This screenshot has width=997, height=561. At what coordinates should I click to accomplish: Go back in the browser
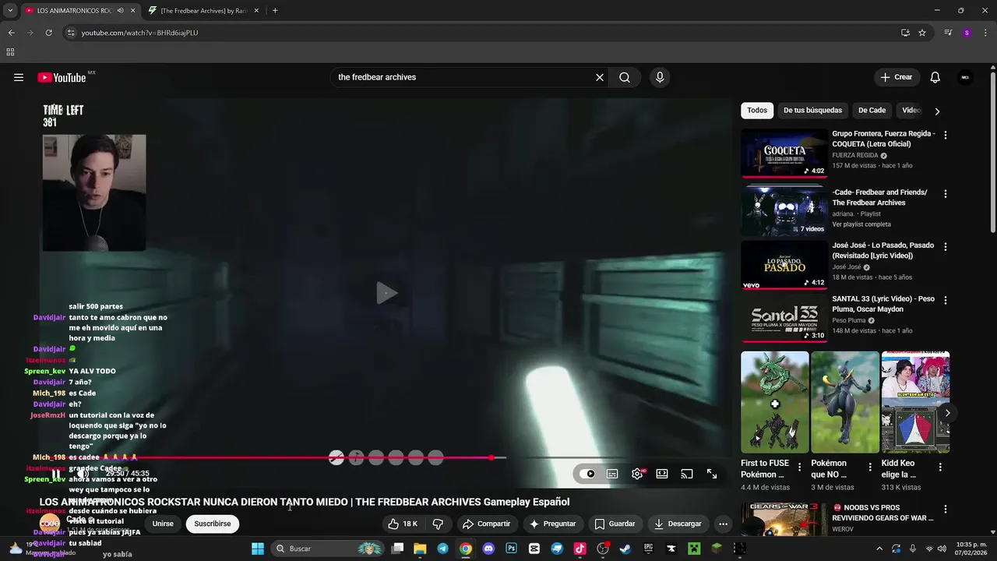[11, 33]
